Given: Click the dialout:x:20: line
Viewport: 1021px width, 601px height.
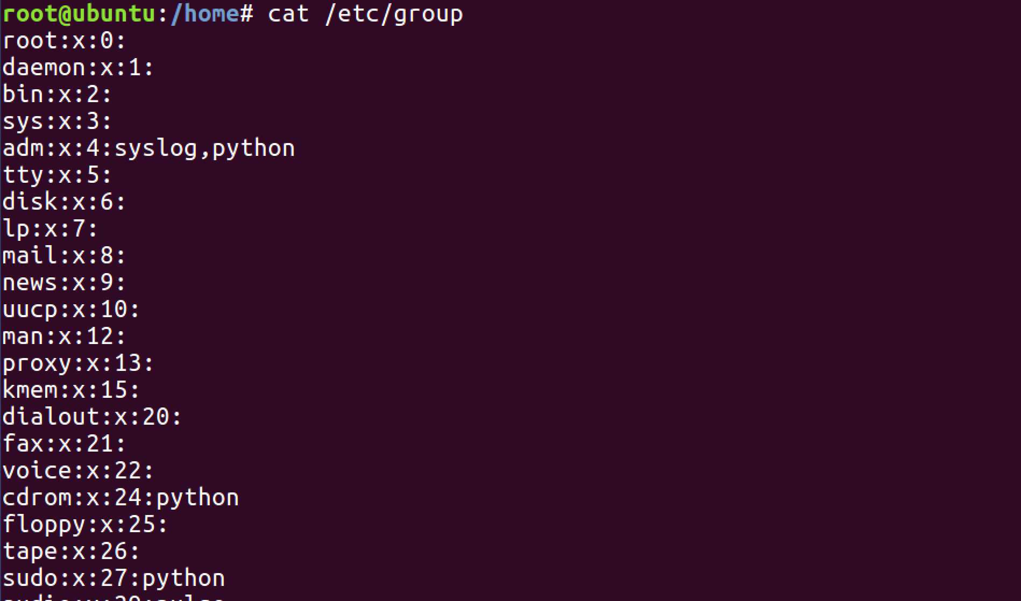Looking at the screenshot, I should [x=92, y=417].
